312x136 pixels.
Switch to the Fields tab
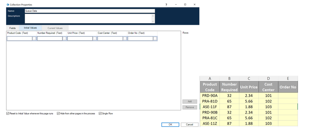click(x=13, y=28)
